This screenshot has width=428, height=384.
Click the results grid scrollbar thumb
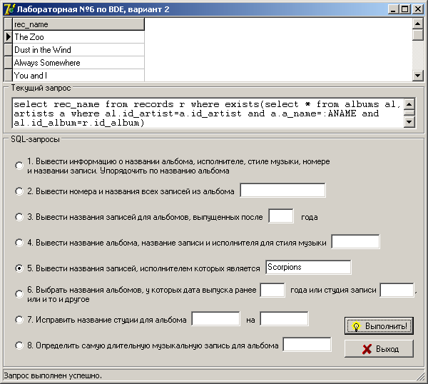point(417,35)
